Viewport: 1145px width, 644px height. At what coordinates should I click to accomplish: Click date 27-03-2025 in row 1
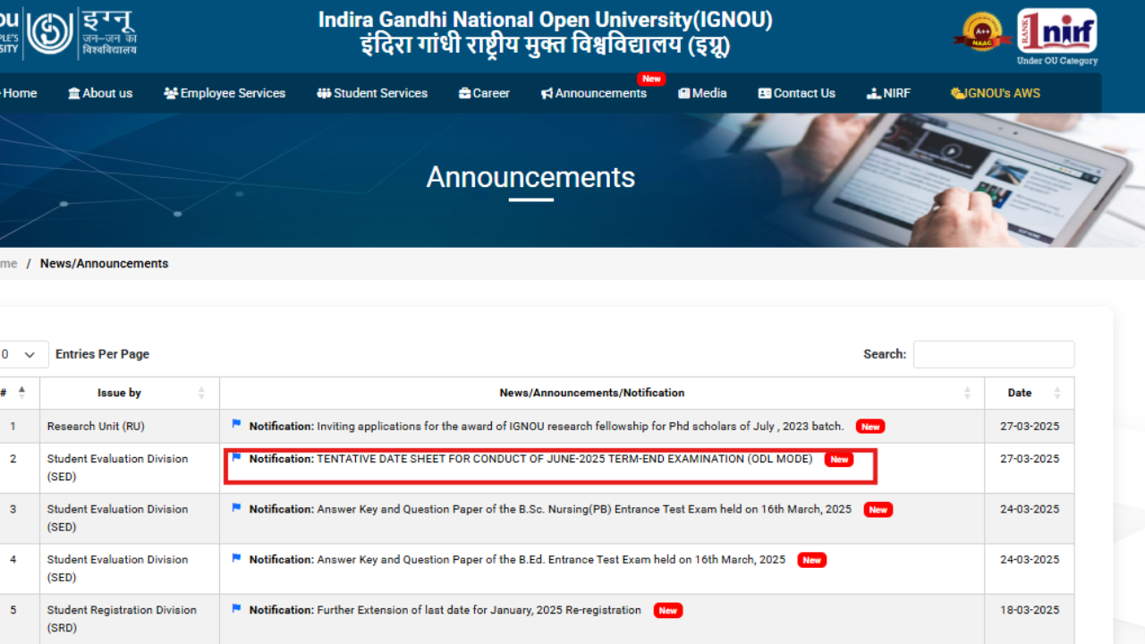(x=1030, y=427)
